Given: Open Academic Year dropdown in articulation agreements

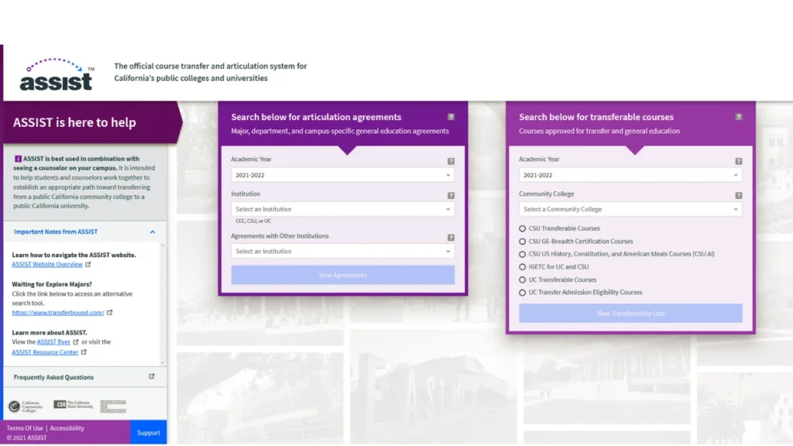Looking at the screenshot, I should pos(342,175).
